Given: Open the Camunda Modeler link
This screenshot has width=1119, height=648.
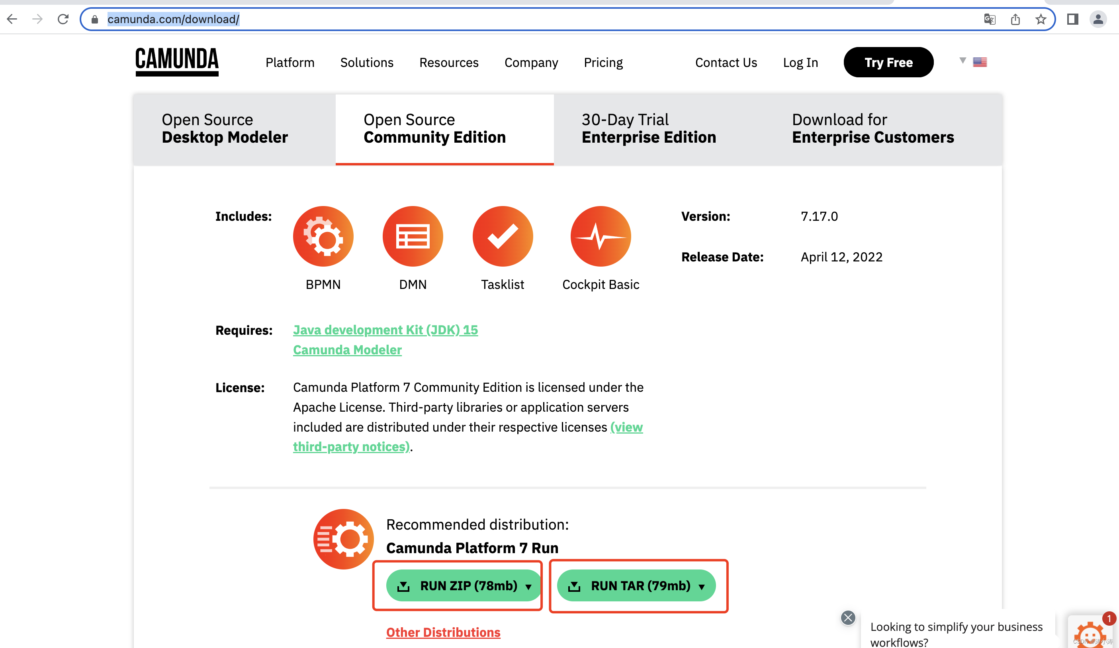Looking at the screenshot, I should (347, 350).
